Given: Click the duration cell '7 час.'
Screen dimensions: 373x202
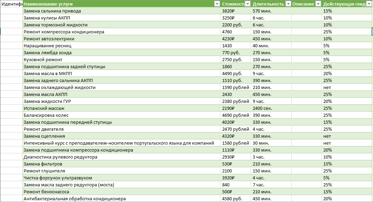Looking at the screenshot, I should (271, 185).
